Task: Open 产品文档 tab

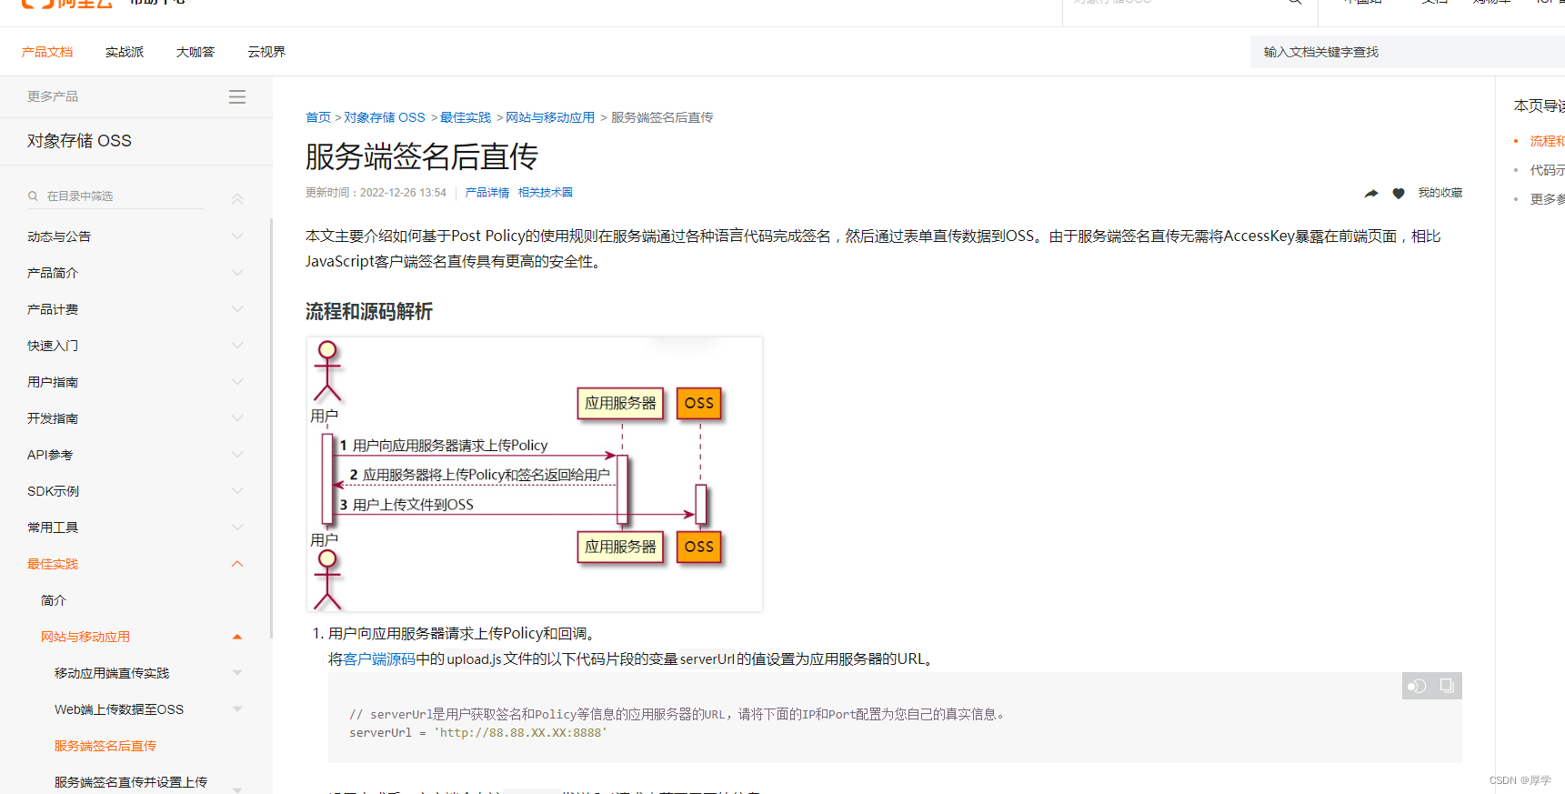Action: [x=47, y=52]
